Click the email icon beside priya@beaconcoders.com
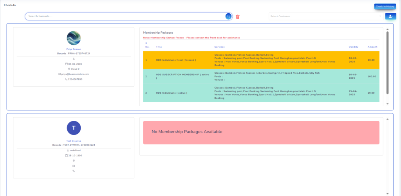Viewport: 401px width, 196px height. 60,74
